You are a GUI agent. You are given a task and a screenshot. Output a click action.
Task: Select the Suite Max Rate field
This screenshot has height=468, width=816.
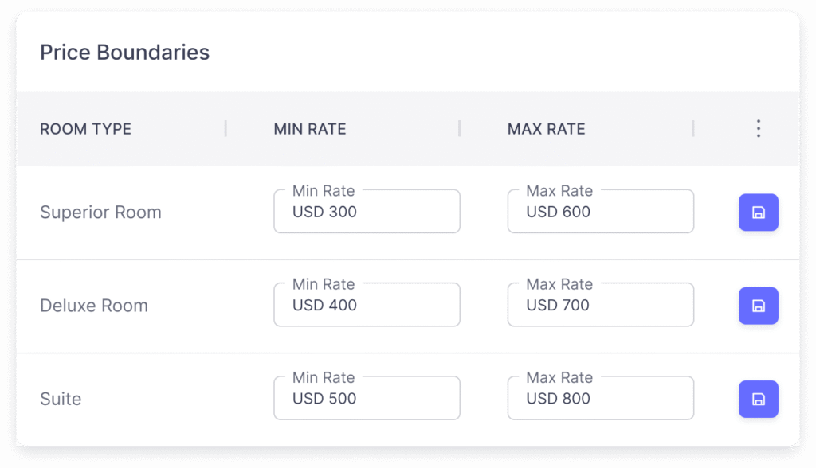pyautogui.click(x=600, y=399)
